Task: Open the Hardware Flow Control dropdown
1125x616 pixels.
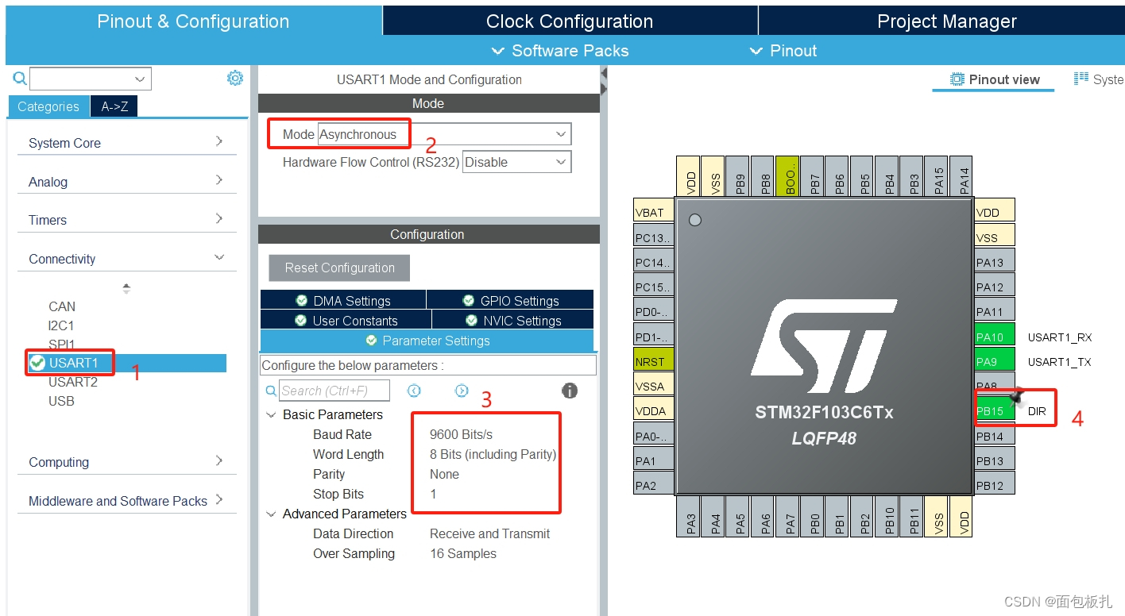Action: click(x=516, y=162)
